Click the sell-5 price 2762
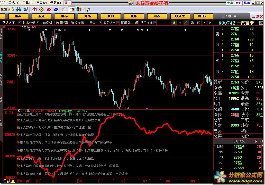 tap(235, 28)
